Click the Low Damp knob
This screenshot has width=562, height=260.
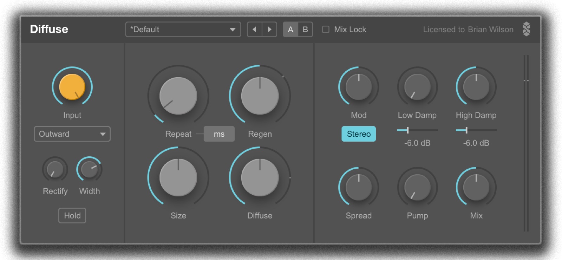pos(417,87)
